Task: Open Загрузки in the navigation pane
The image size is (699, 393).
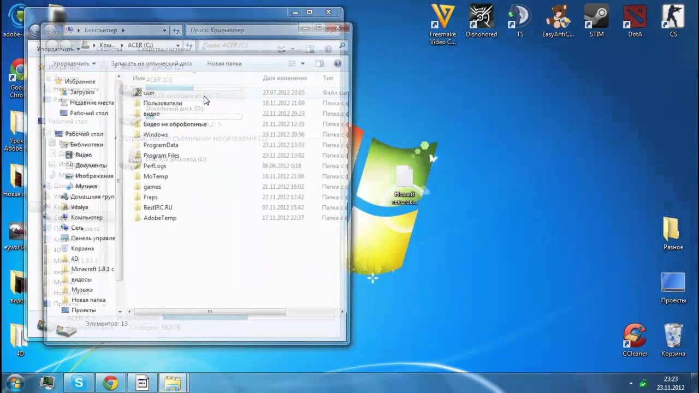Action: point(82,92)
